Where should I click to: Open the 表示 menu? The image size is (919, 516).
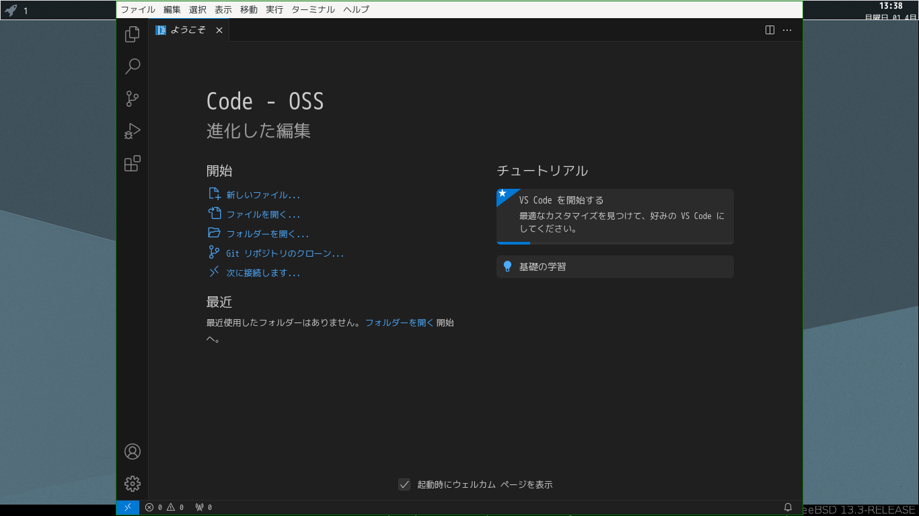pyautogui.click(x=223, y=9)
